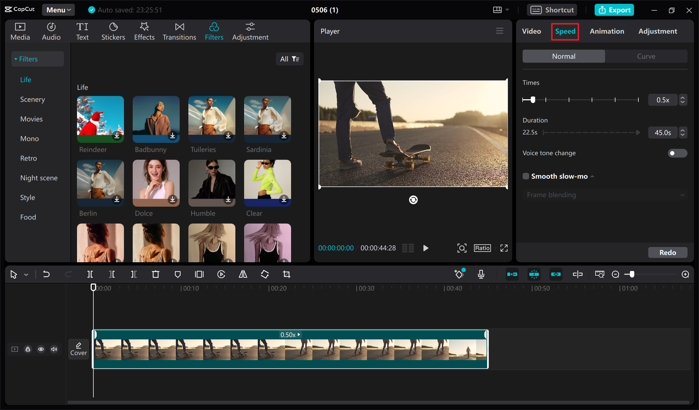Click the voiceover microphone icon
The width and height of the screenshot is (699, 410).
[x=481, y=274]
